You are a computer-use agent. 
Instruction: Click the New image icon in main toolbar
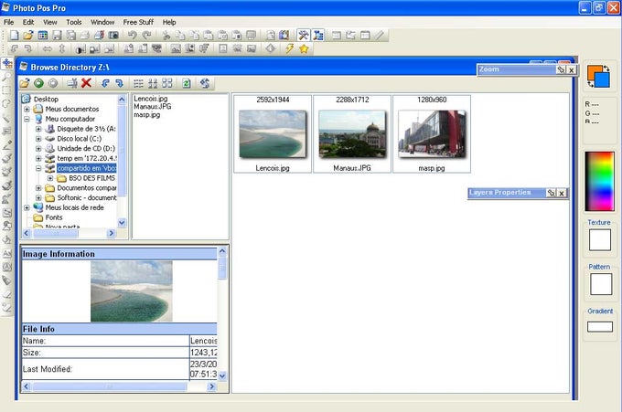15,36
